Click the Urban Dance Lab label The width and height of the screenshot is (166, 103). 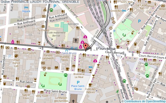click(x=16, y=63)
